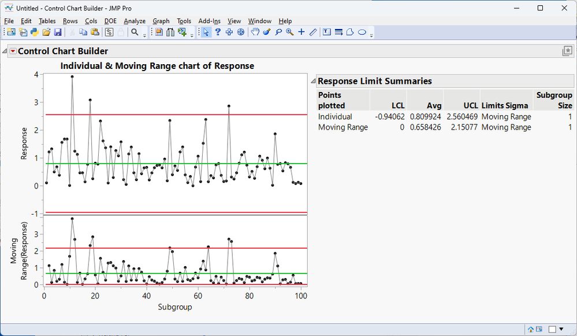Select the Arrow cursor tool

(x=206, y=32)
